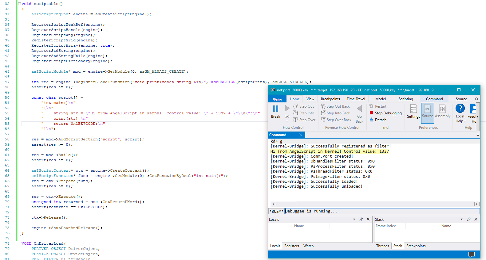The height and width of the screenshot is (260, 486).
Task: Open the Stack panel dropdown arrow
Action: coord(462,219)
